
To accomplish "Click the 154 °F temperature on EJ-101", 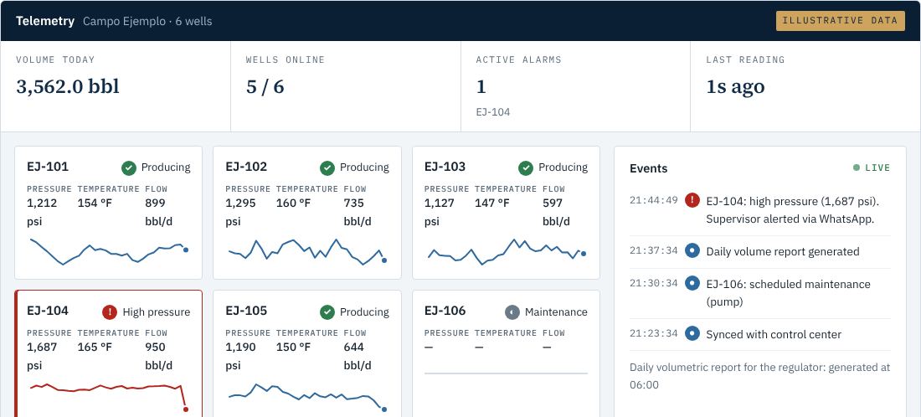I will tap(95, 203).
